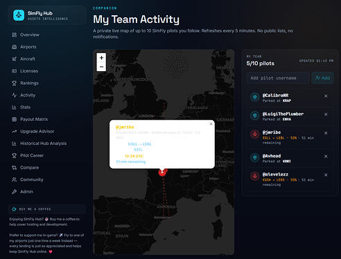Image resolution: width=341 pixels, height=259 pixels.
Task: Remove @CalibraNR from the team
Action: click(326, 96)
